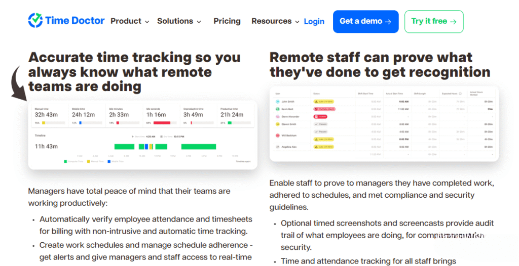Click the Login link
The height and width of the screenshot is (266, 519).
click(314, 21)
